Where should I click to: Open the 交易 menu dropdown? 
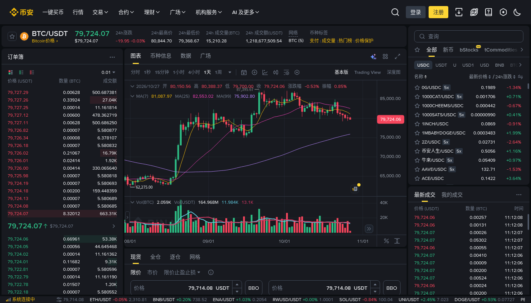click(x=101, y=12)
